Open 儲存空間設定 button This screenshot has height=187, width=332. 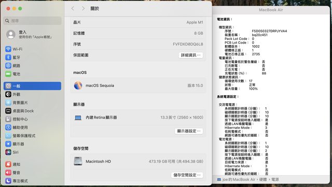tap(187, 175)
